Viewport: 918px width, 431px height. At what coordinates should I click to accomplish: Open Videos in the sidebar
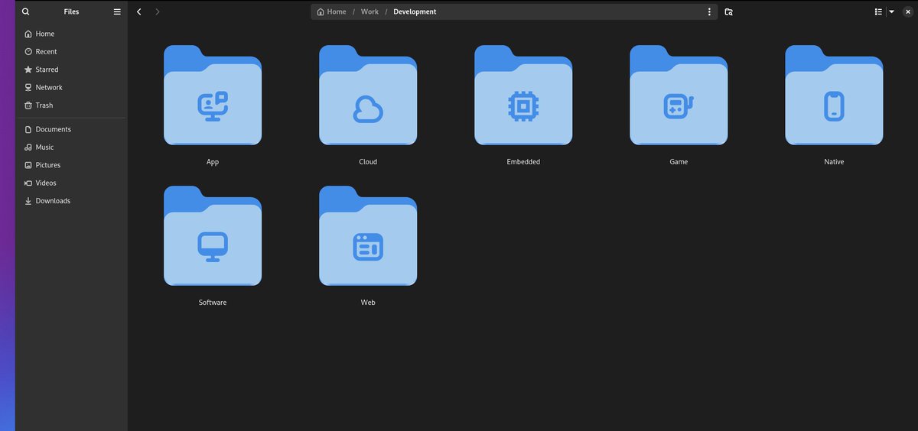tap(71, 183)
